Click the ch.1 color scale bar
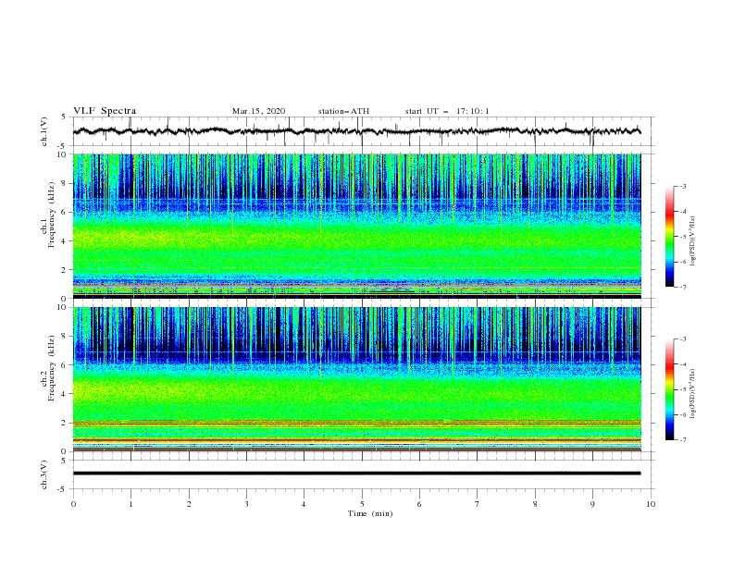733x566 pixels. pyautogui.click(x=669, y=237)
